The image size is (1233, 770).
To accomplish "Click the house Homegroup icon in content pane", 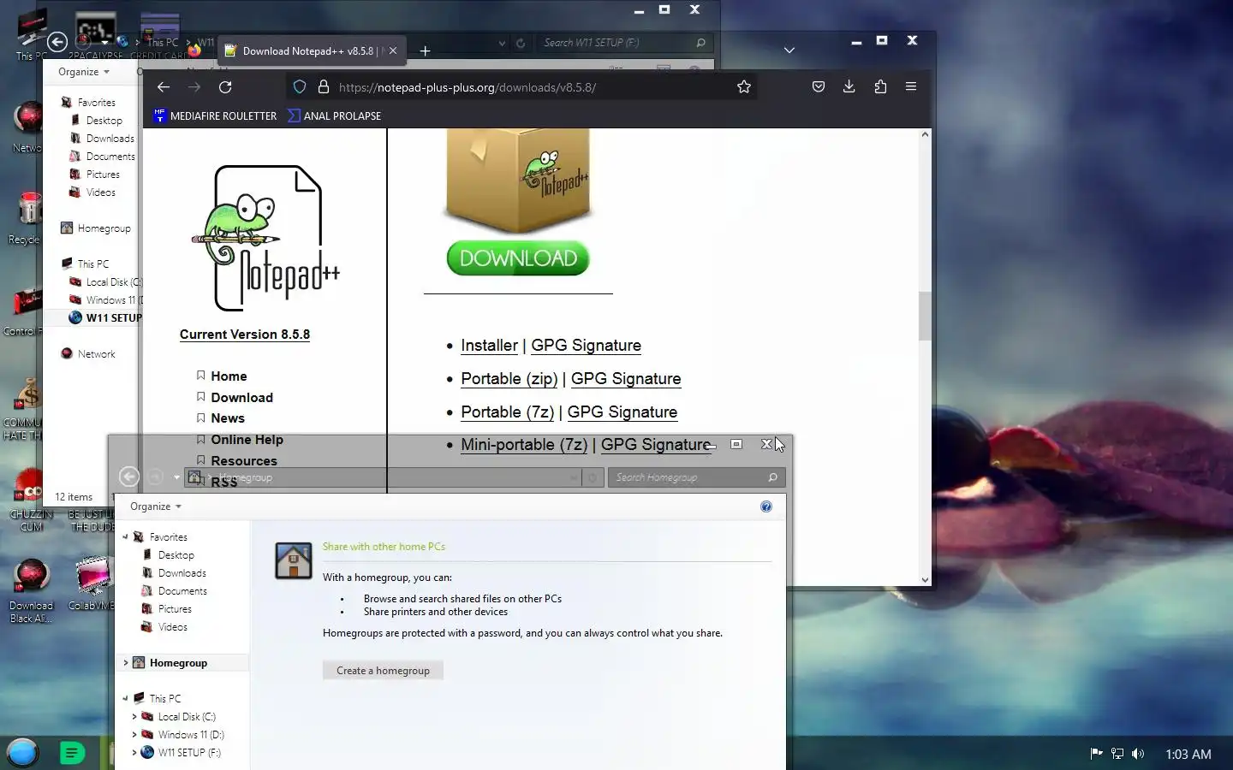I will (x=294, y=561).
